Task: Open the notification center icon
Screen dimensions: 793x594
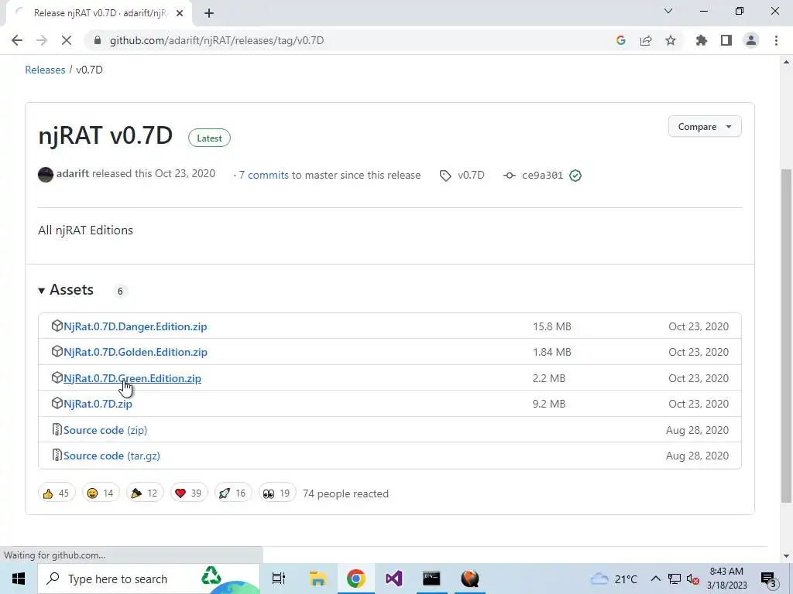Action: tap(769, 579)
